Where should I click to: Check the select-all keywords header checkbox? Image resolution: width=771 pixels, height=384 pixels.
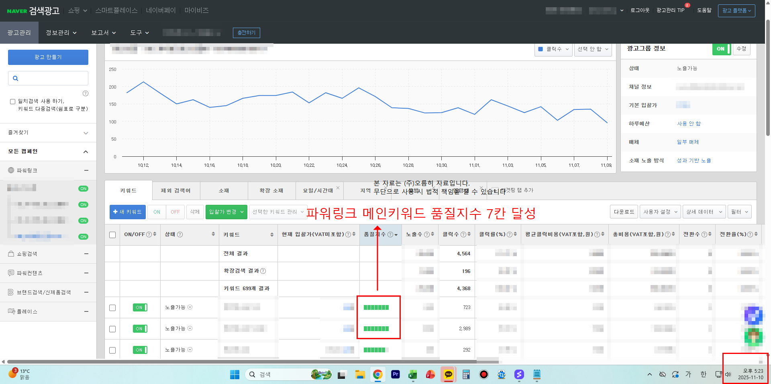(112, 234)
